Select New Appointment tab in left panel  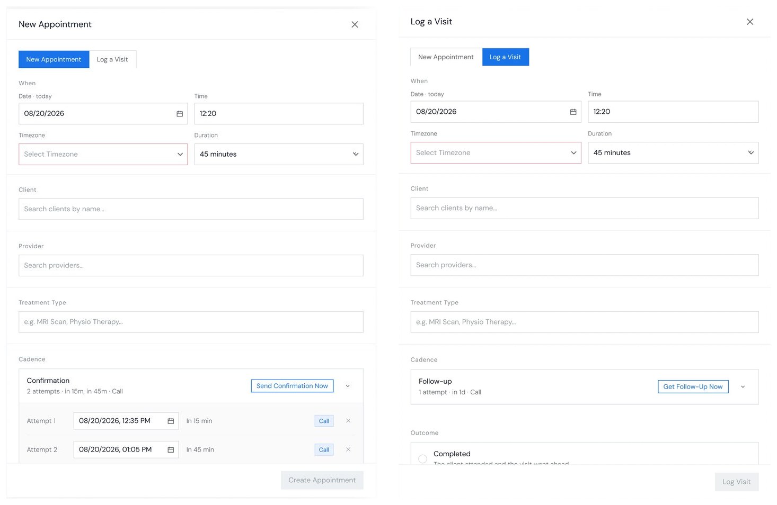tap(54, 59)
